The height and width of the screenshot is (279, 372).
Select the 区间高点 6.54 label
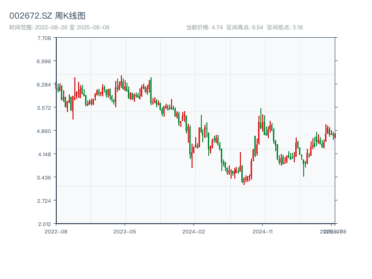pos(245,27)
